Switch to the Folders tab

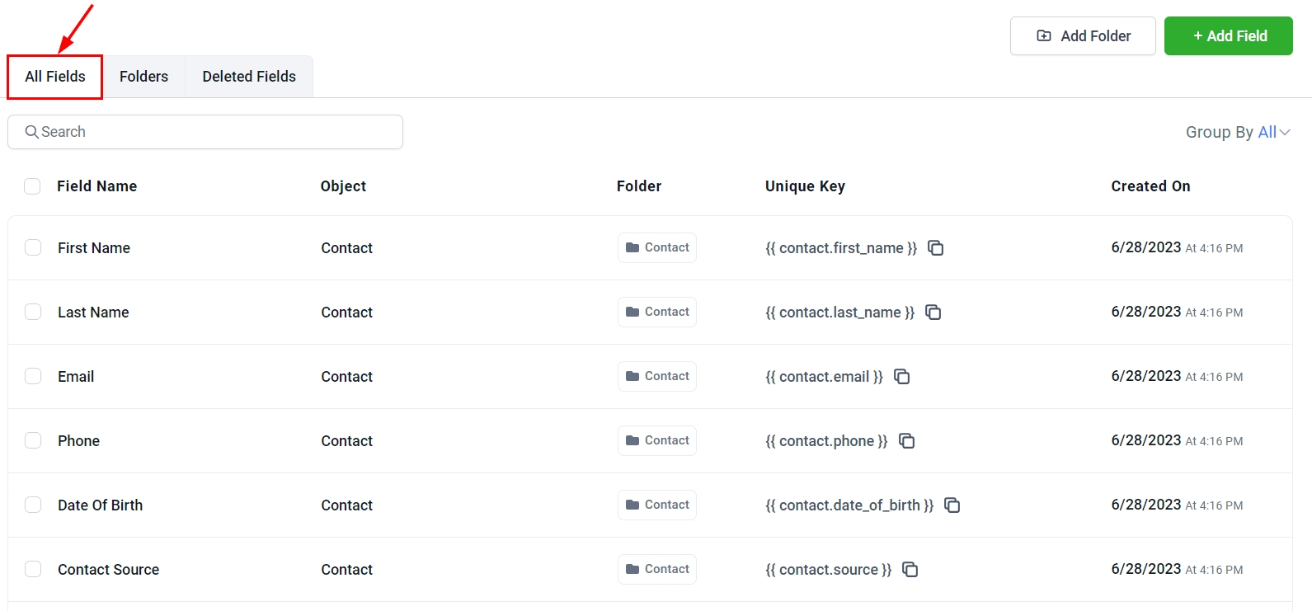(143, 77)
